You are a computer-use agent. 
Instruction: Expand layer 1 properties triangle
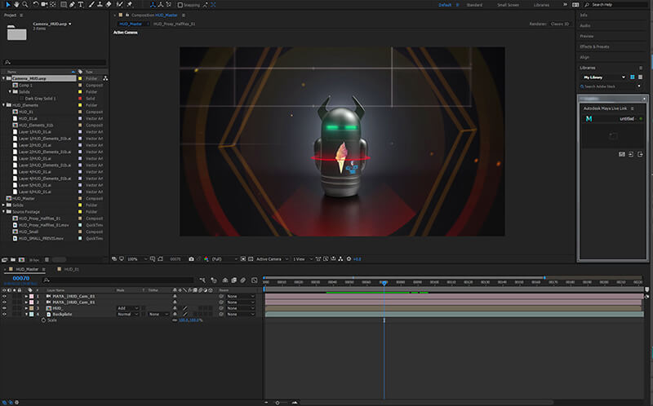point(26,296)
